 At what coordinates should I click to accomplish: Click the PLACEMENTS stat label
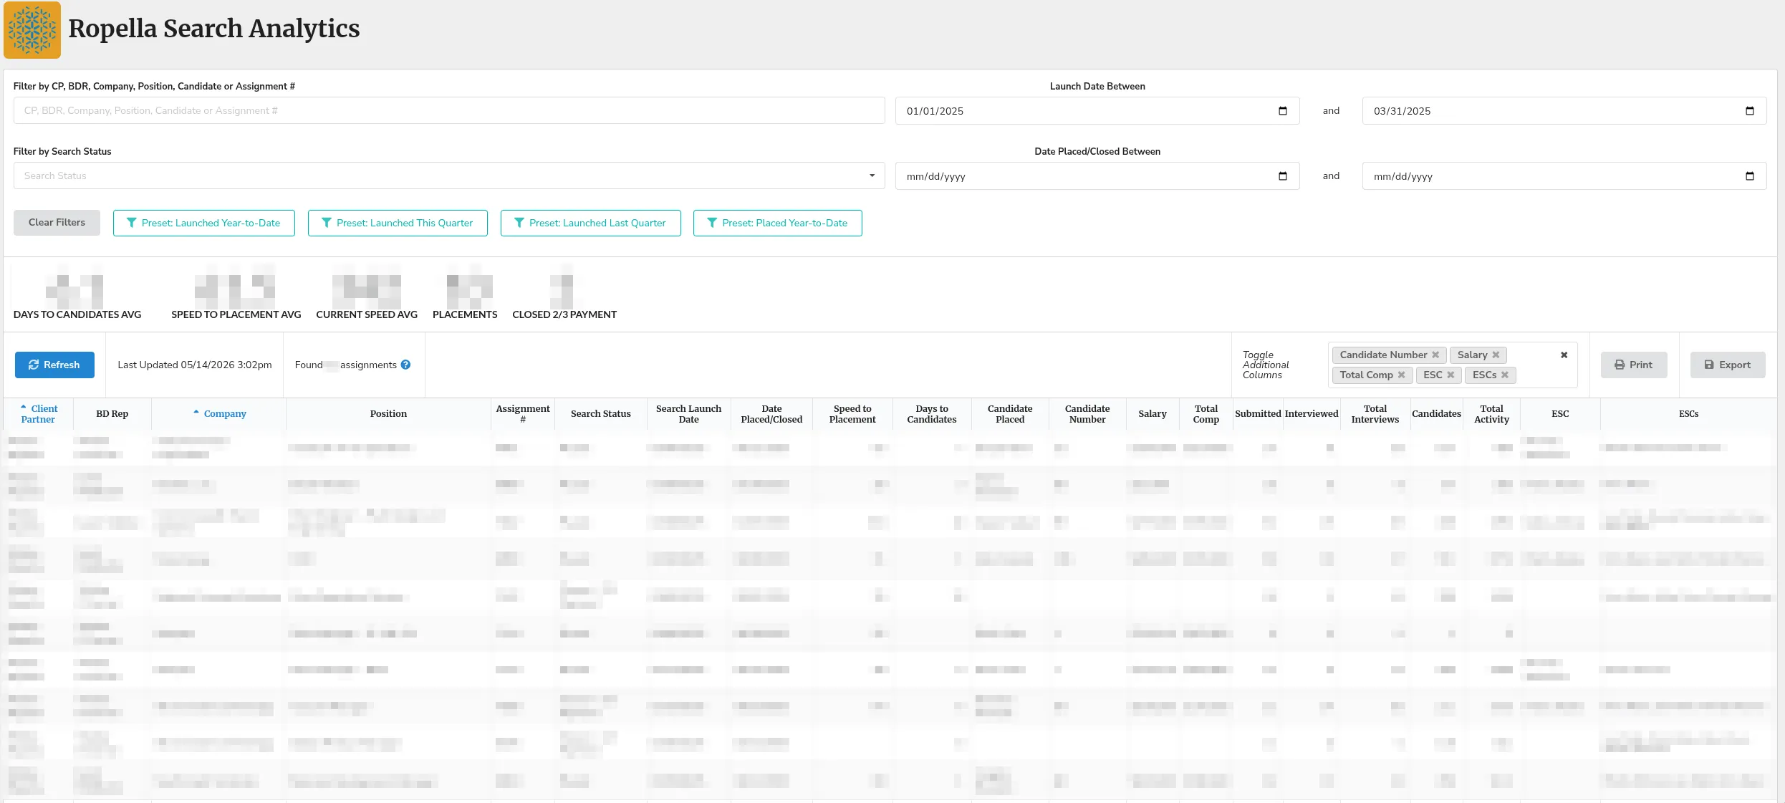[465, 314]
